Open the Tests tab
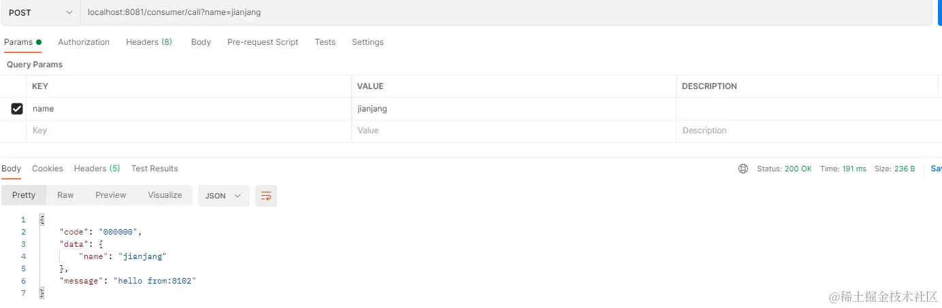942x308 pixels. tap(325, 42)
